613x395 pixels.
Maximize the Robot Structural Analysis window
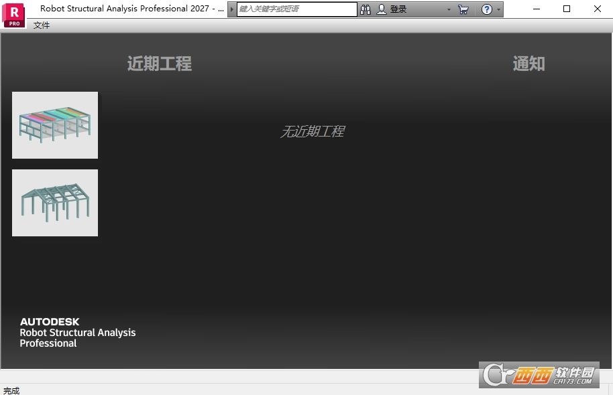(x=567, y=9)
